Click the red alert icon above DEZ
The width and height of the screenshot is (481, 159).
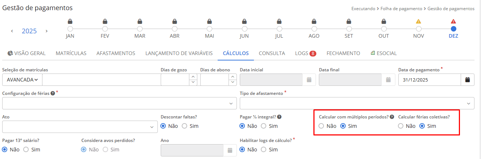pyautogui.click(x=453, y=21)
